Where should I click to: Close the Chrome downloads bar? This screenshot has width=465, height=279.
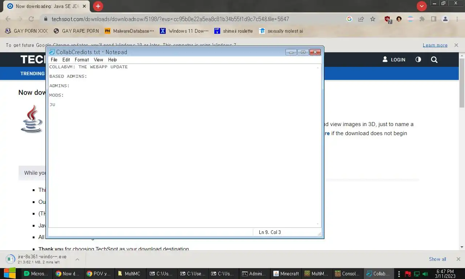point(458,259)
